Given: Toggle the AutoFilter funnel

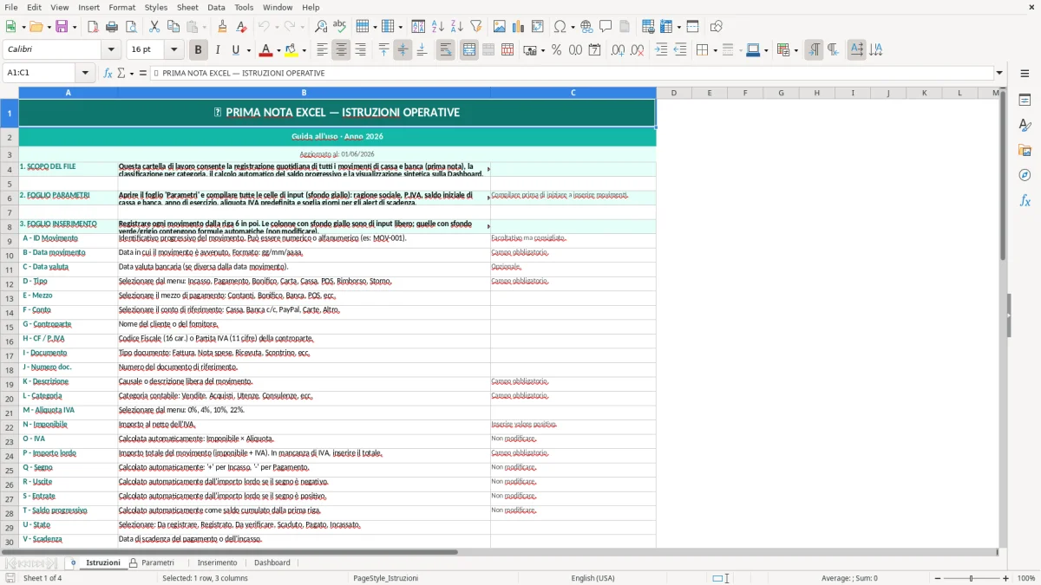Looking at the screenshot, I should pos(476,27).
